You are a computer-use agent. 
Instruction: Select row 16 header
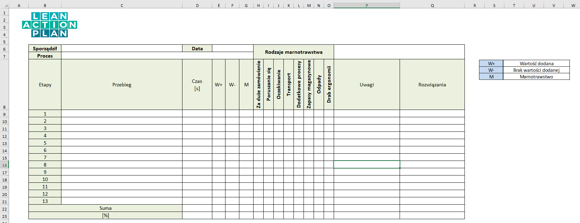5,165
